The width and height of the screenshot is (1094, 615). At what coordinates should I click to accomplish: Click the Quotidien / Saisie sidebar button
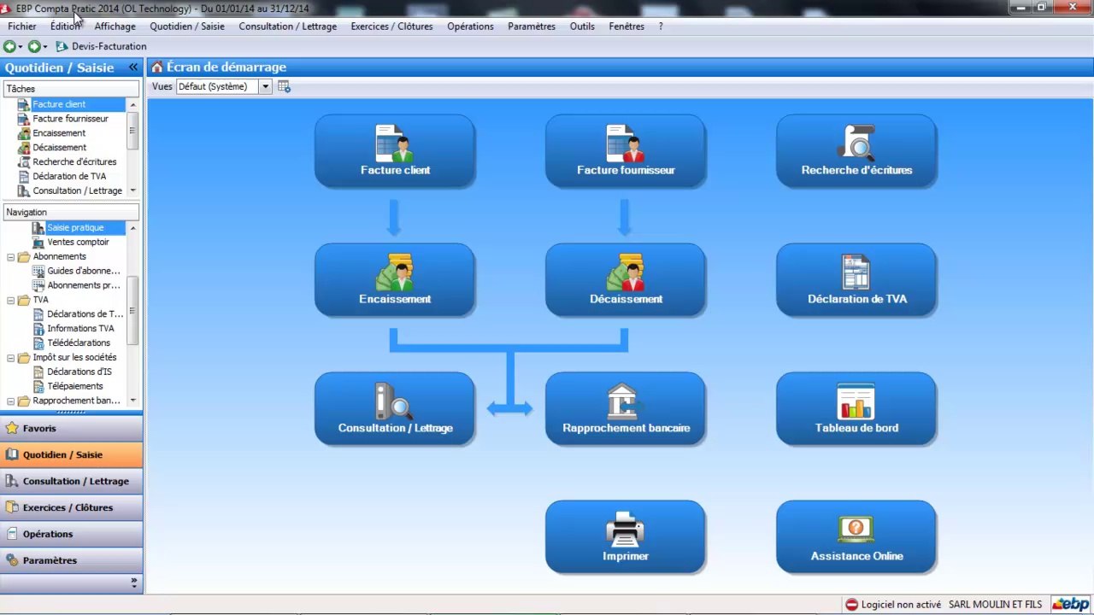point(71,455)
